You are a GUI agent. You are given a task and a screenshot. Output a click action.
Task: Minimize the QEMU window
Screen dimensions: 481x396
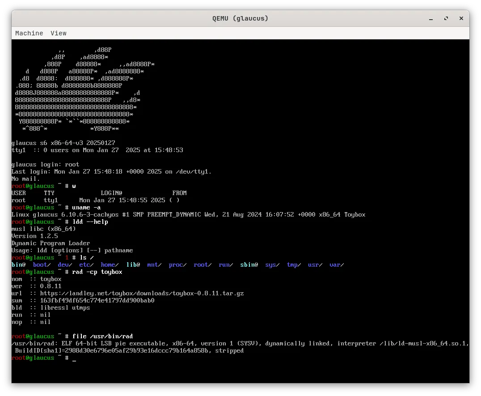(430, 18)
